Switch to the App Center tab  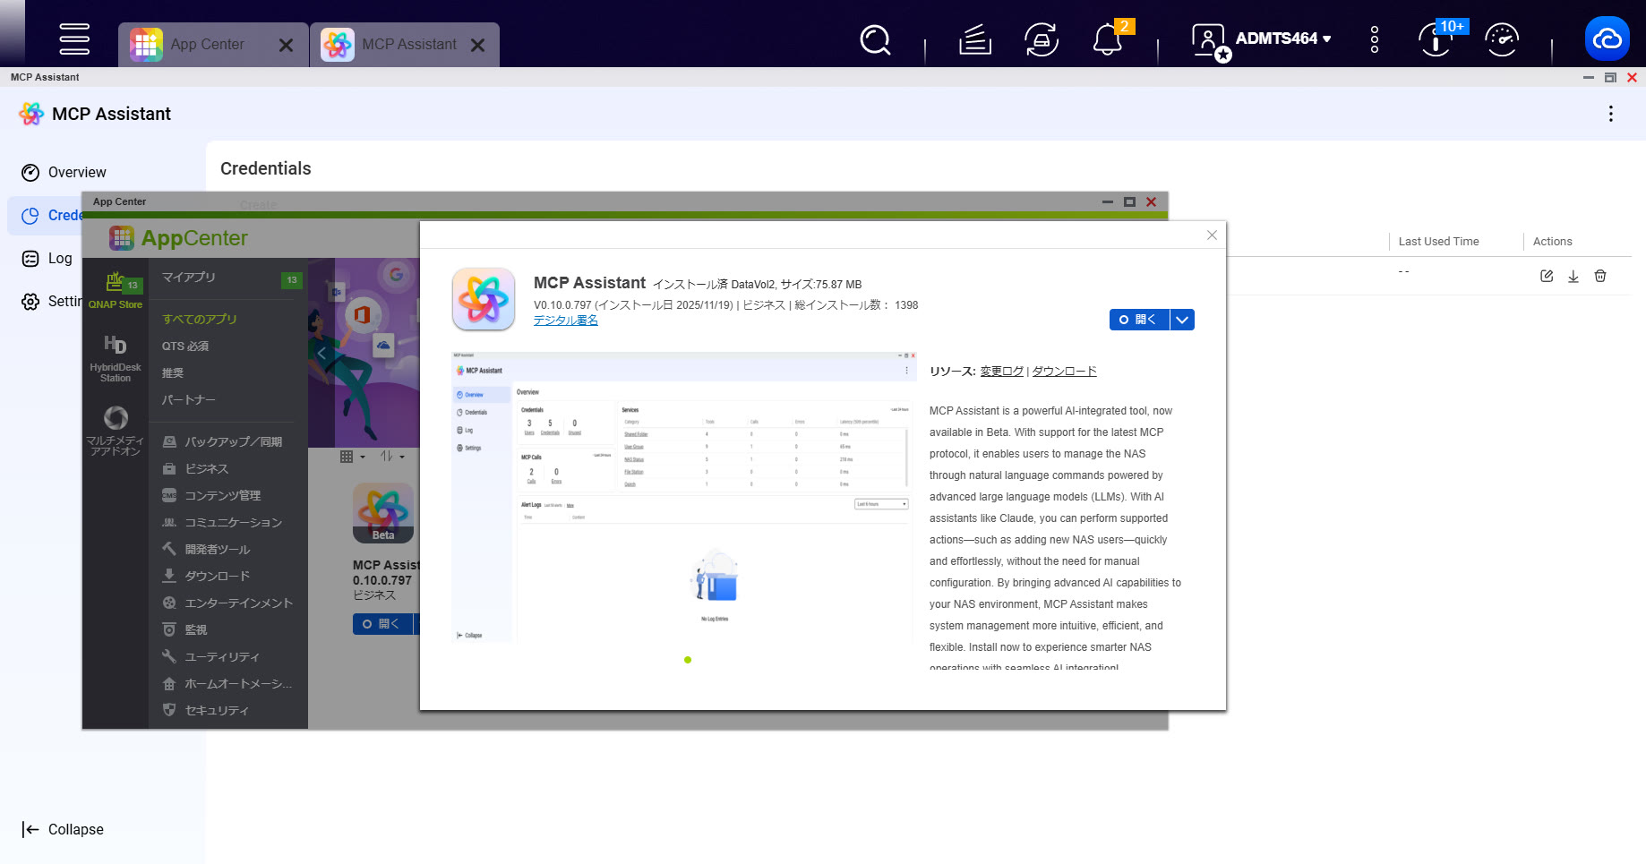tap(207, 45)
